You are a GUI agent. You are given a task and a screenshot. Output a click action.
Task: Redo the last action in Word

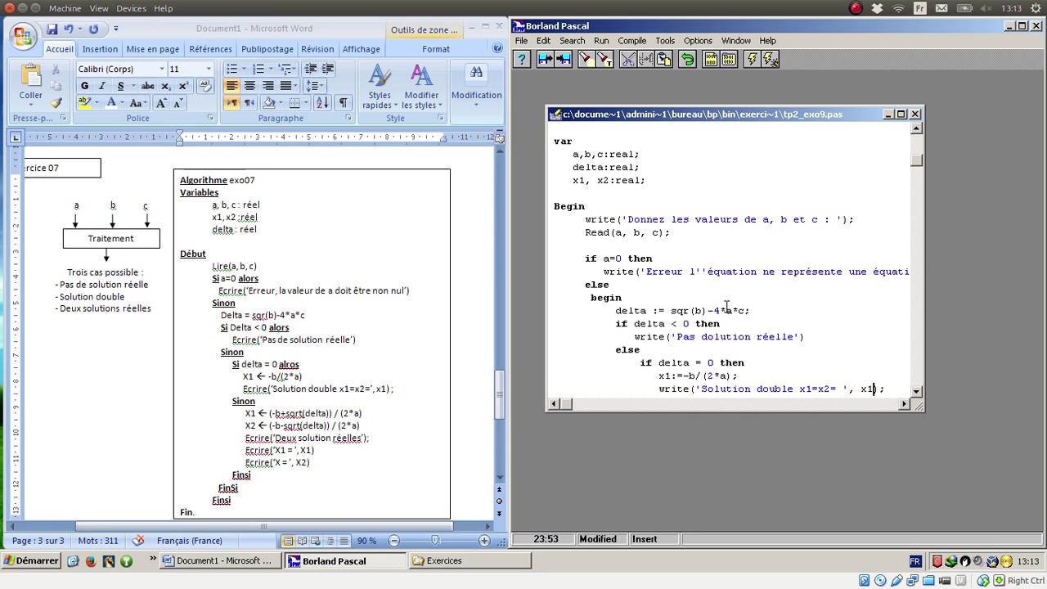pyautogui.click(x=93, y=29)
